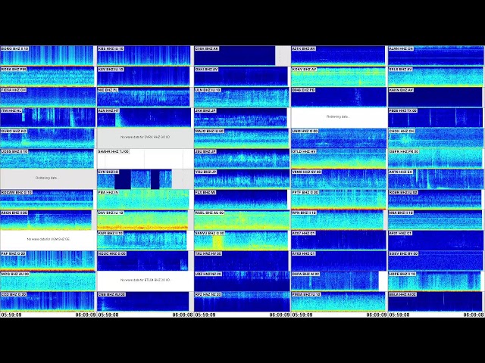Select the KAPI BHZ II 10 spectrogram
Screen dimensions: 485x363
coord(142,240)
